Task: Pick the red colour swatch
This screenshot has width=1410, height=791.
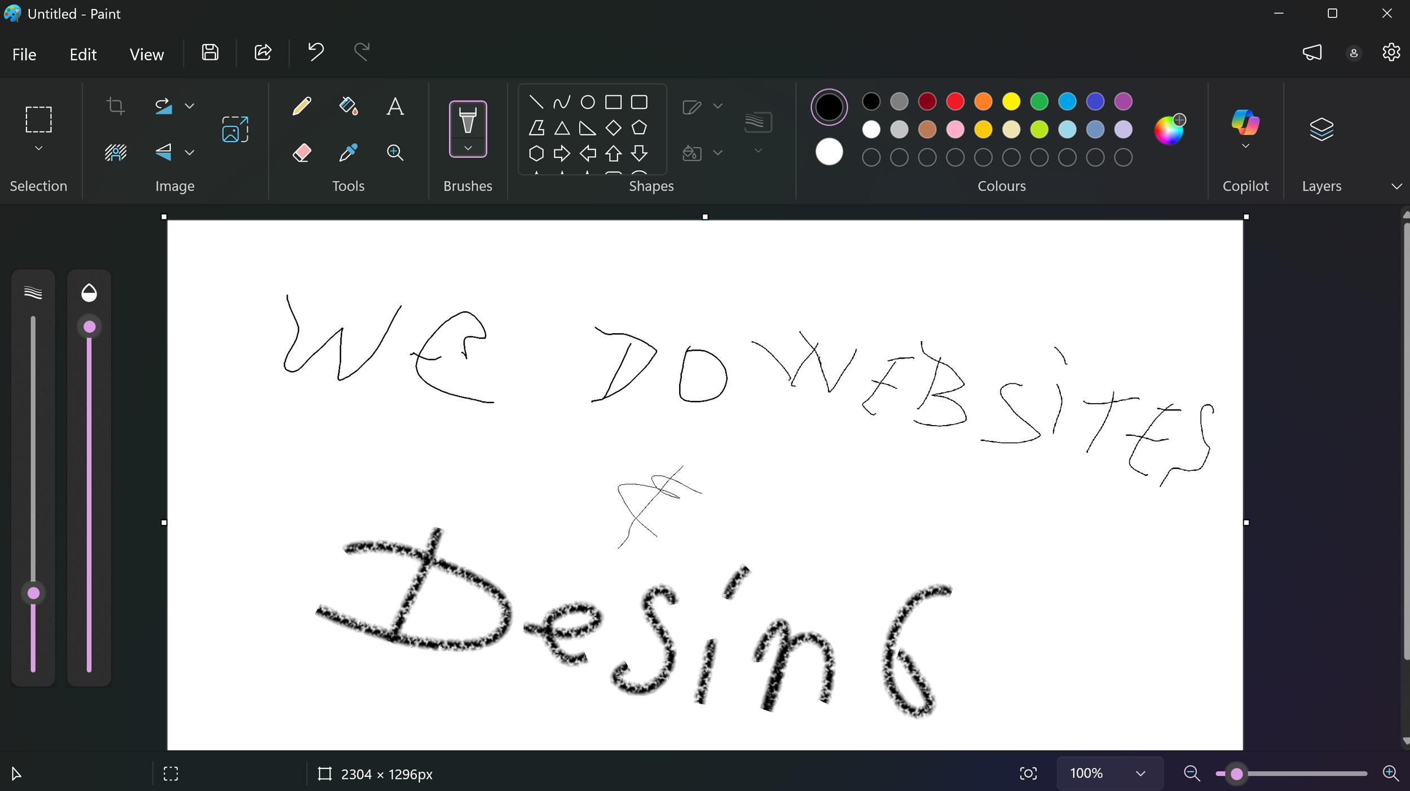Action: [955, 101]
